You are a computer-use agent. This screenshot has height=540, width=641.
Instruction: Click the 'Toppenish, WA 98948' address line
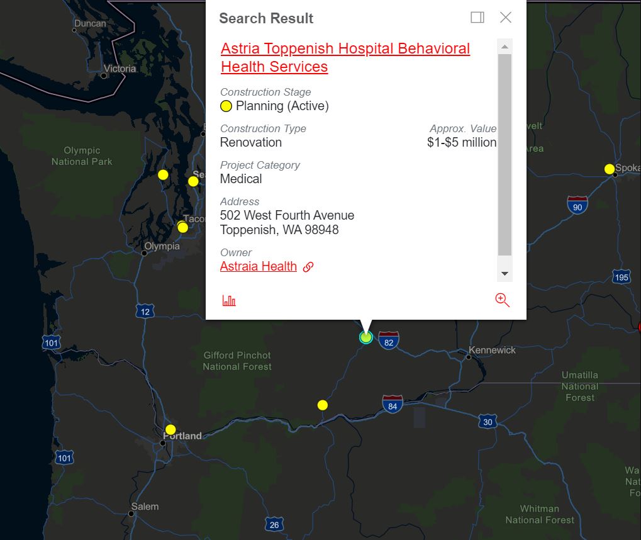(279, 230)
